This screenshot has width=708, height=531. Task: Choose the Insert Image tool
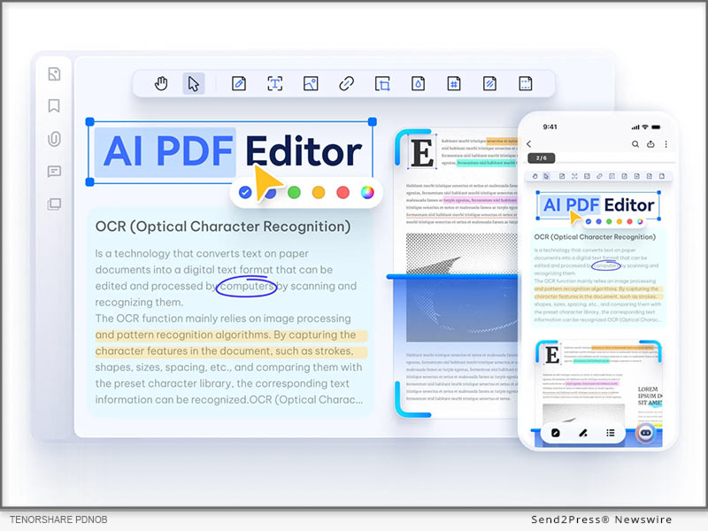point(312,83)
